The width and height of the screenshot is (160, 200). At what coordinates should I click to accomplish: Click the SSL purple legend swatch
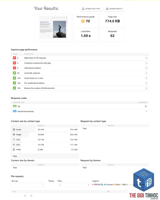pyautogui.click(x=99, y=185)
